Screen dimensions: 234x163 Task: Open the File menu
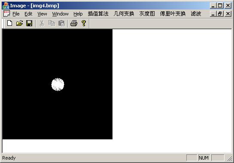click(x=16, y=14)
